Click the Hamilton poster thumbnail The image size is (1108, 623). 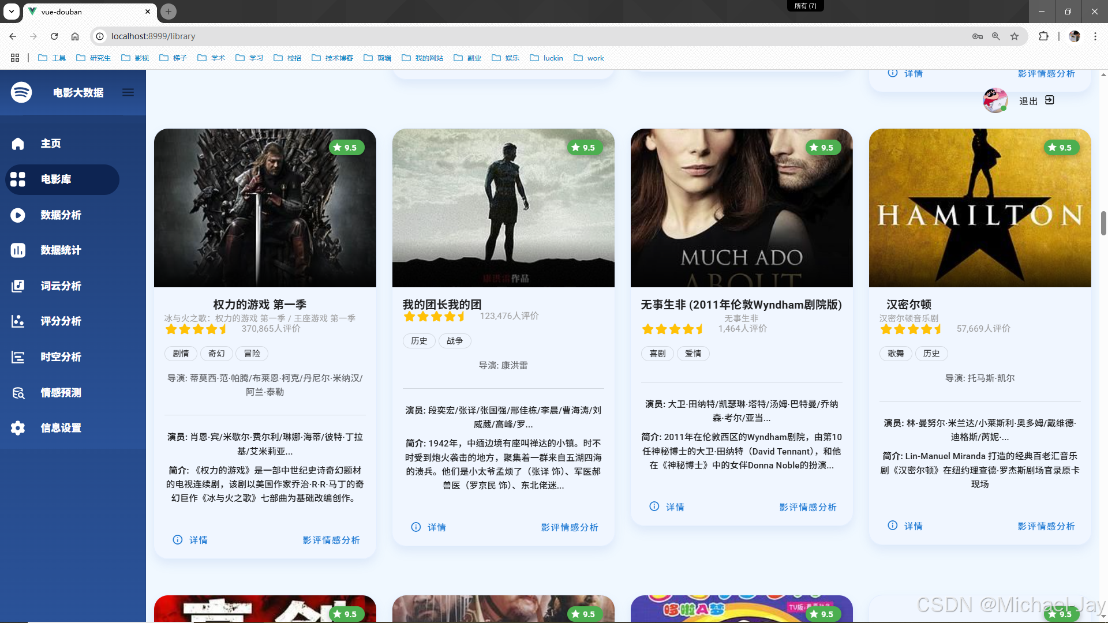click(x=979, y=208)
